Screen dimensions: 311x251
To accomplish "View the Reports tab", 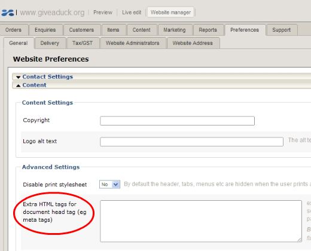I will pyautogui.click(x=208, y=30).
